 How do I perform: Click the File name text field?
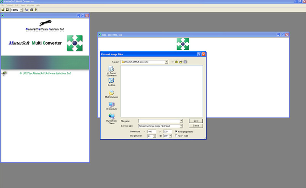(x=159, y=121)
